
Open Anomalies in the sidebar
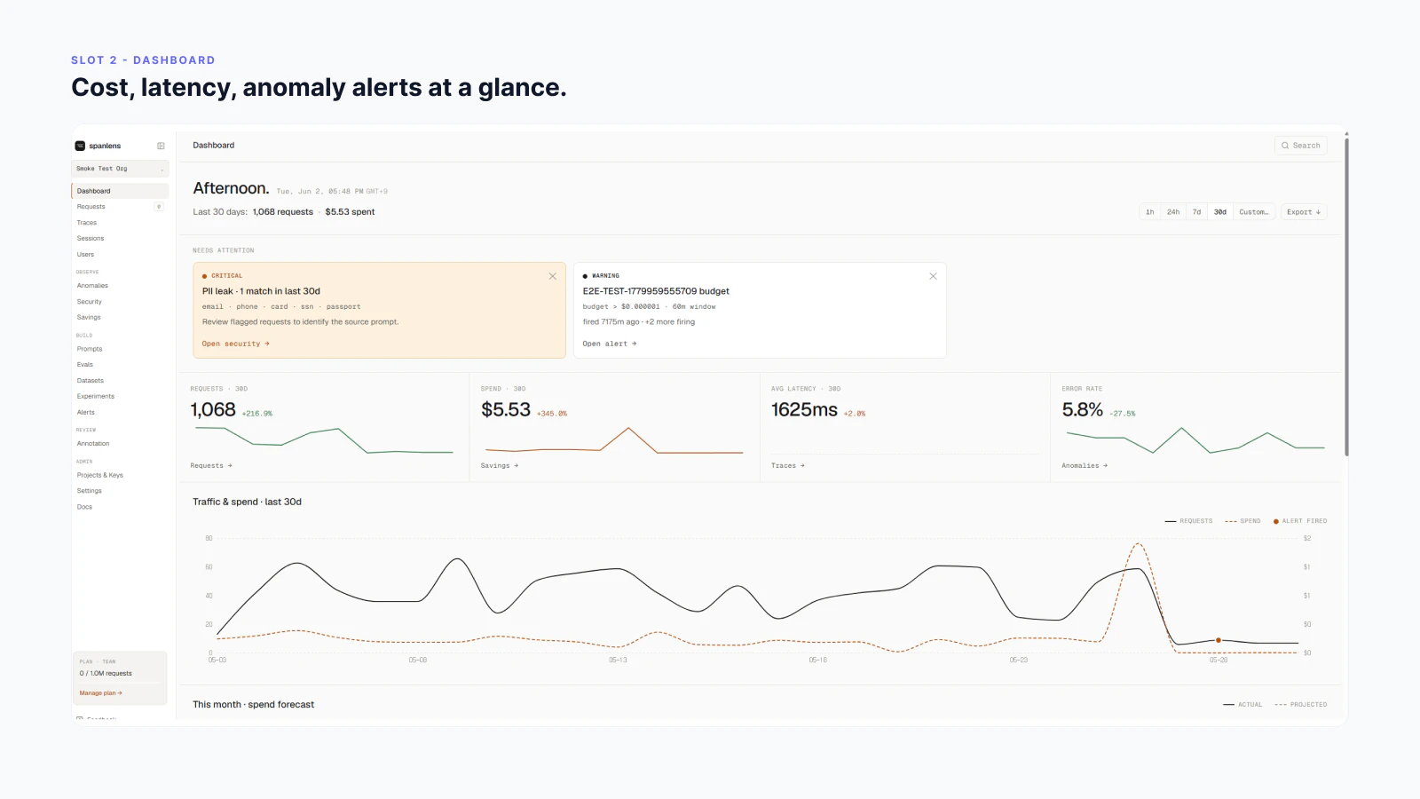(92, 286)
